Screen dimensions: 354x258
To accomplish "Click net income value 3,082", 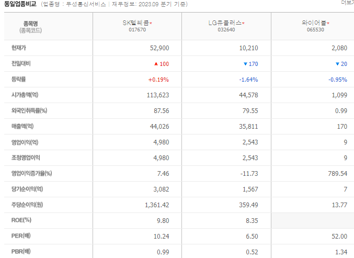I will tap(161, 189).
